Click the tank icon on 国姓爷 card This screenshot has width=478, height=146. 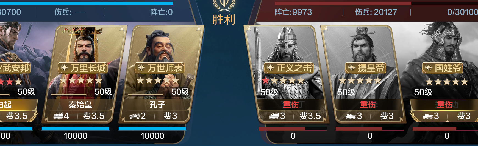tap(428, 116)
